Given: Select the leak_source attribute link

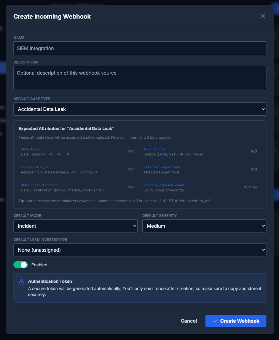Looking at the screenshot, I should (x=154, y=149).
